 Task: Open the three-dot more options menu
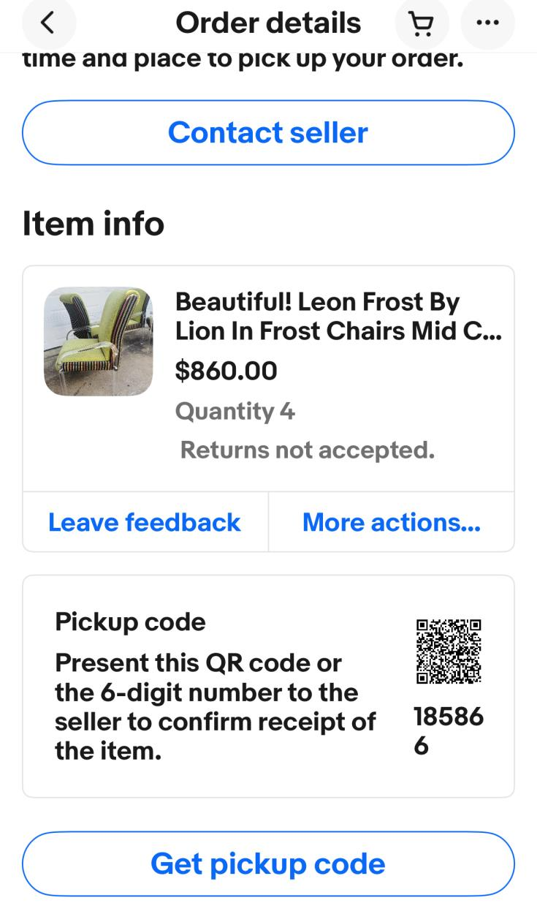(x=487, y=24)
